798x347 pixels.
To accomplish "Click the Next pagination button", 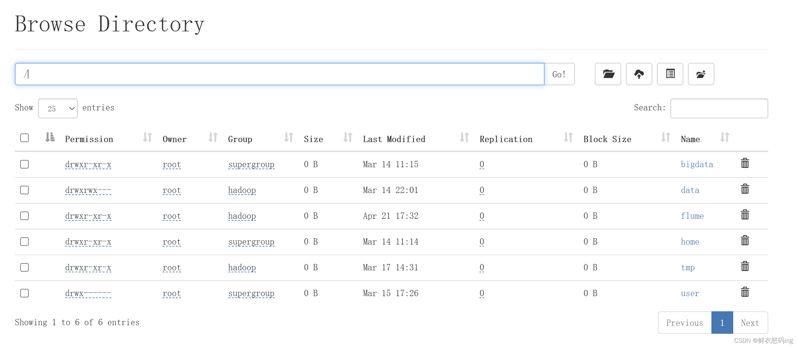I will 750,323.
